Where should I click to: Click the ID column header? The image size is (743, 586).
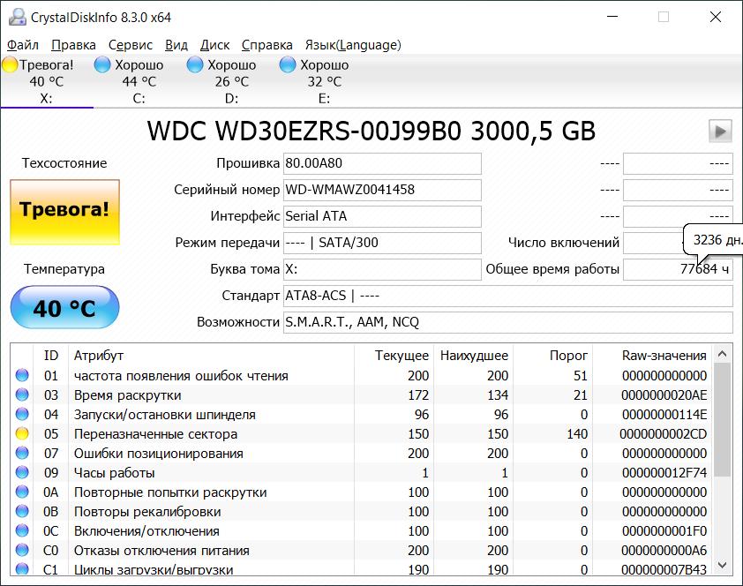coord(50,356)
